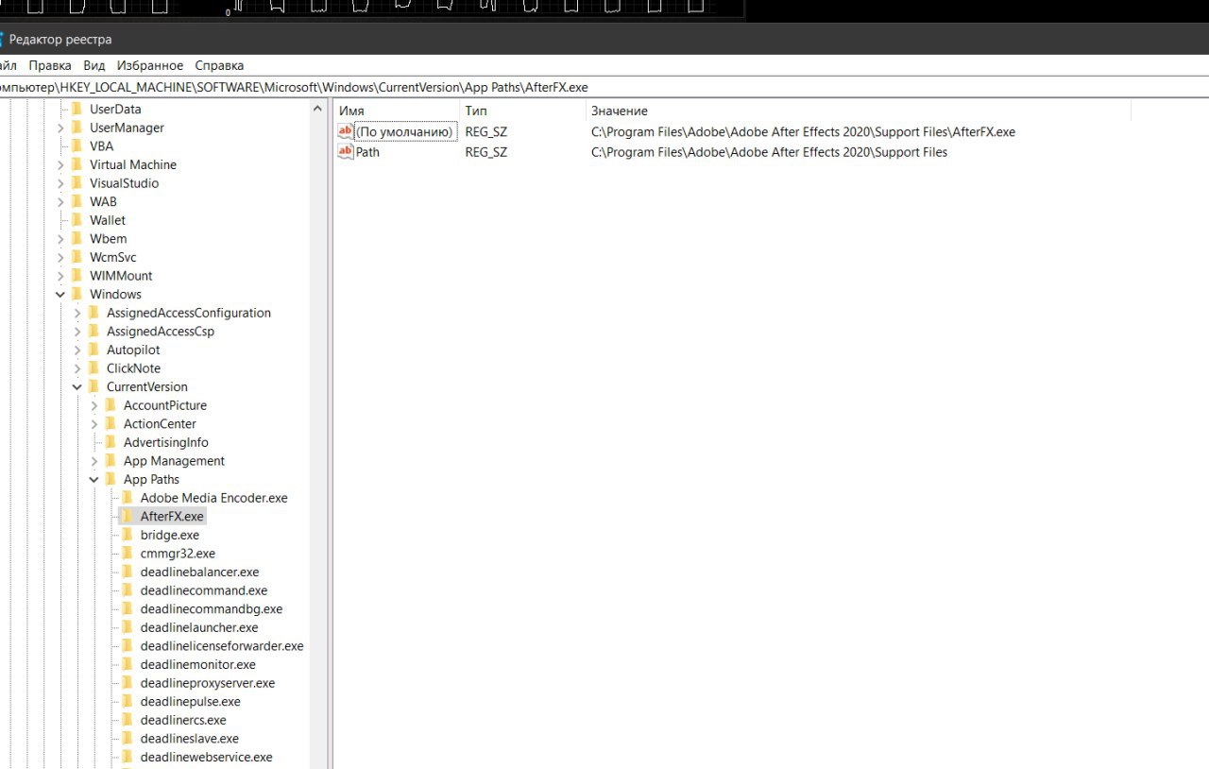Click the deadlinebalancer.exe folder icon
Viewport: 1209px width, 769px height.
(x=128, y=572)
